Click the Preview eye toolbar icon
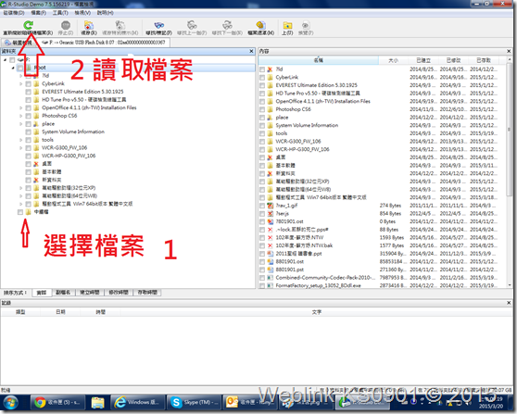 306,25
